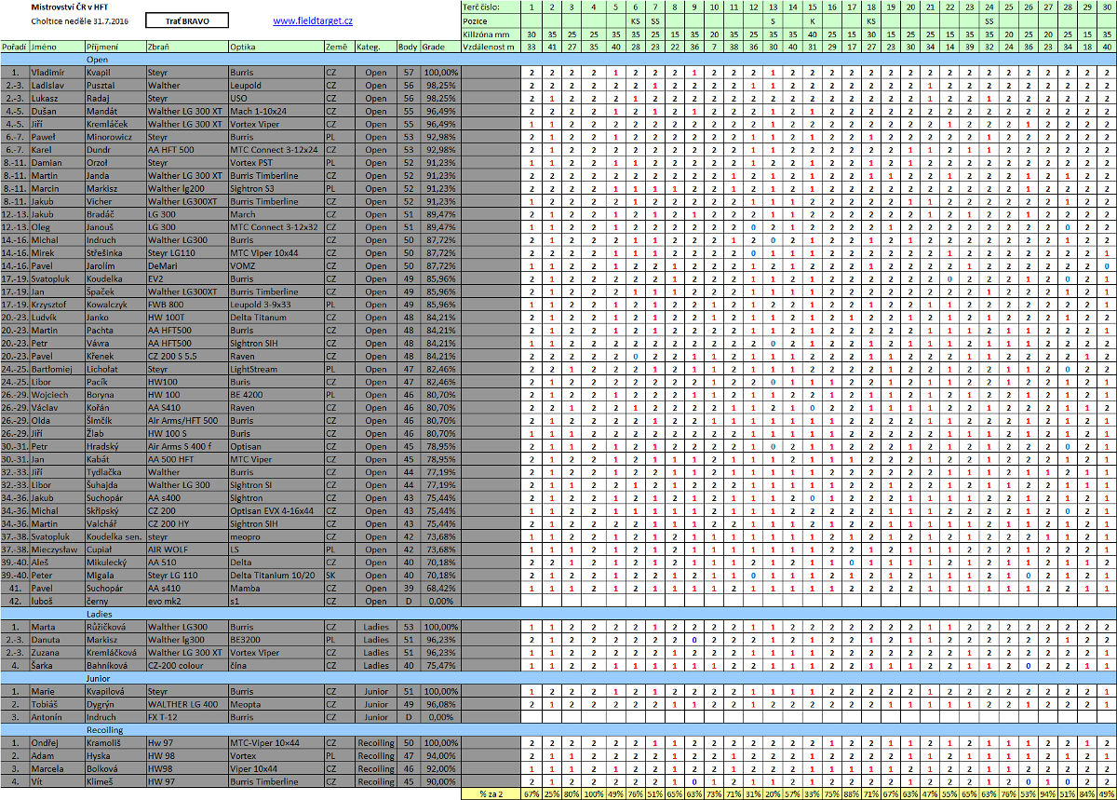Screen dimensions: 1117x800
Task: Click the Body column header
Action: click(x=407, y=46)
